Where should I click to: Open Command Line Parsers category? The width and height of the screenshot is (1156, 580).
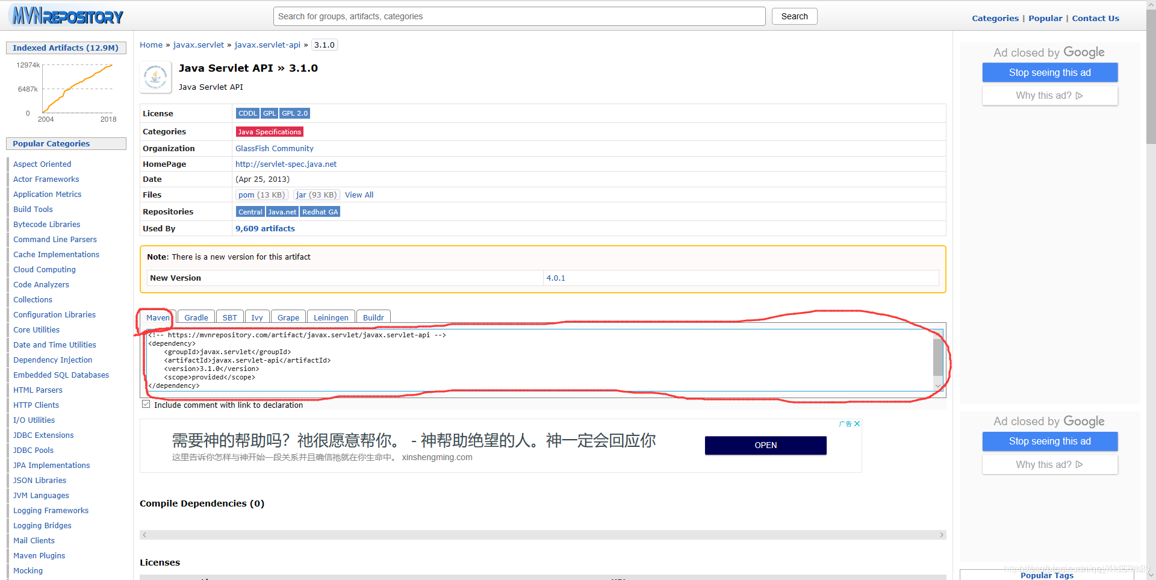coord(55,239)
